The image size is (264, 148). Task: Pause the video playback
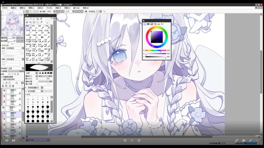click(132, 141)
